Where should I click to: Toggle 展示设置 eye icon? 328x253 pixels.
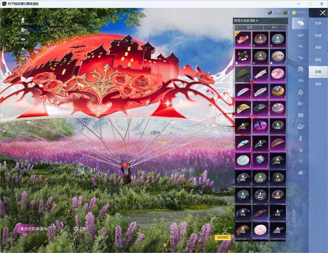click(23, 39)
